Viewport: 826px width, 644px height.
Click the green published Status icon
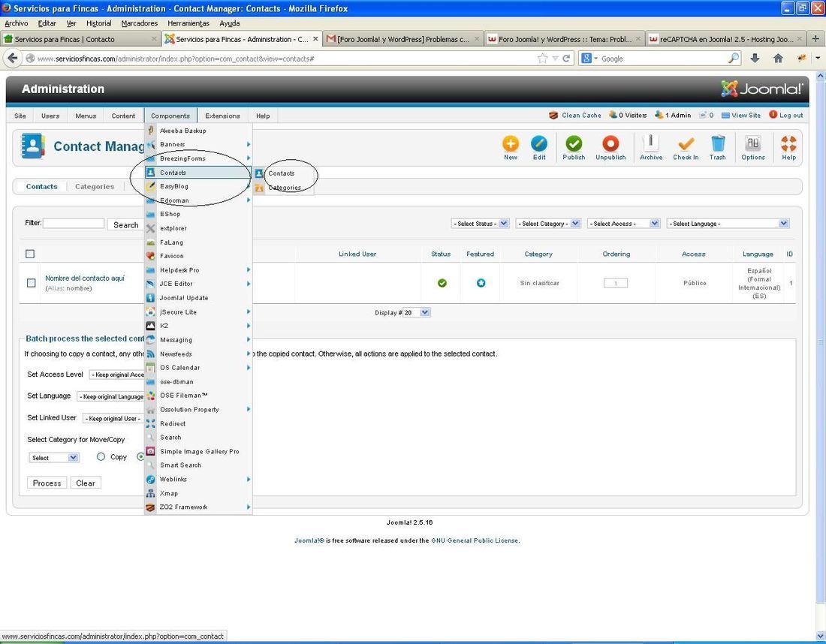click(x=442, y=283)
